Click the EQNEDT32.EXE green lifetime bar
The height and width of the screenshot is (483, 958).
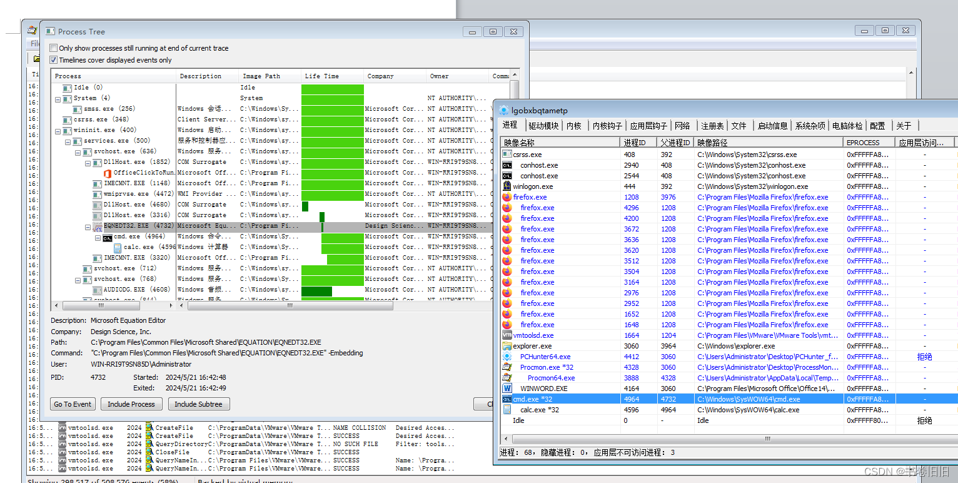[x=322, y=226]
